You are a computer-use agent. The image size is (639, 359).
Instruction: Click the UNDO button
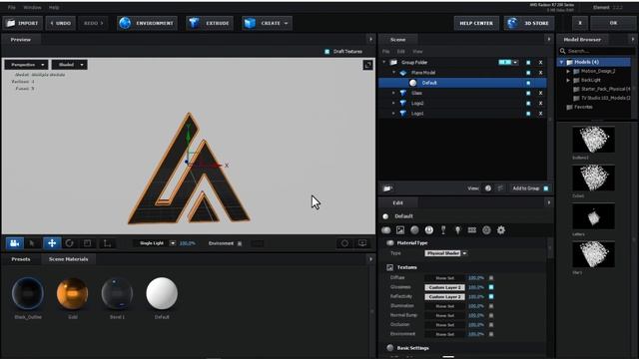tap(61, 24)
